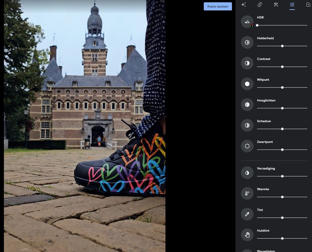Click the Schaduw icon button
Viewport: 312px width, 252px height.
click(247, 125)
